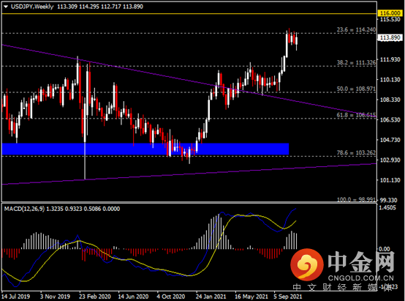Click the dropdown triangle beside USDJPY,Weekly
This screenshot has width=405, height=301.
tap(6, 7)
